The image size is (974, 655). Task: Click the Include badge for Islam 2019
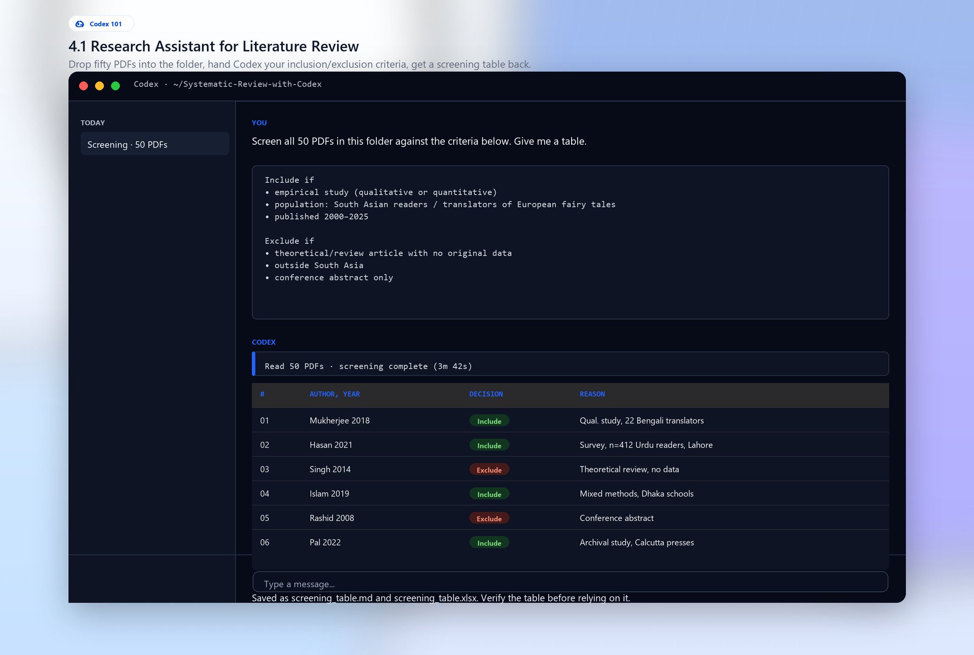489,494
